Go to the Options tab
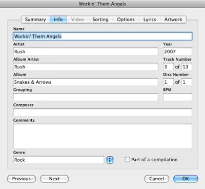 point(126,20)
